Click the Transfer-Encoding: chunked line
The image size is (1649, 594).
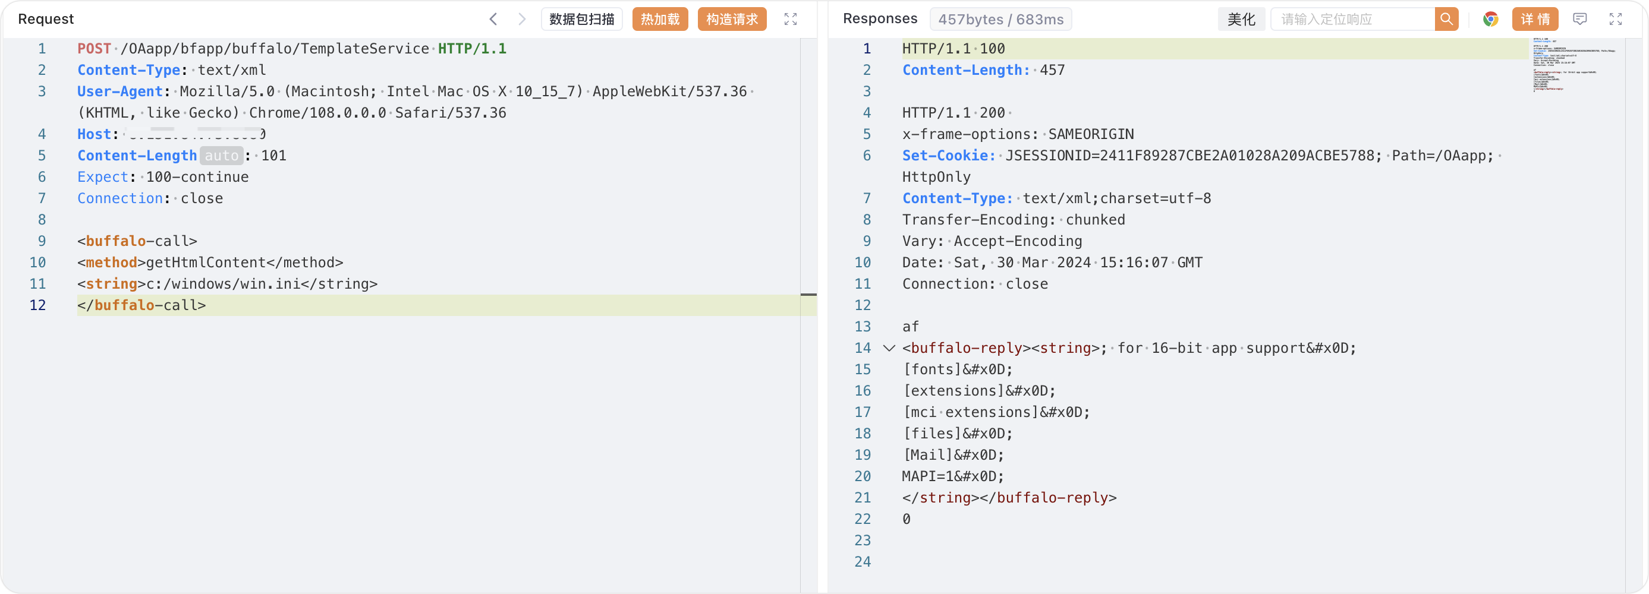point(1014,220)
